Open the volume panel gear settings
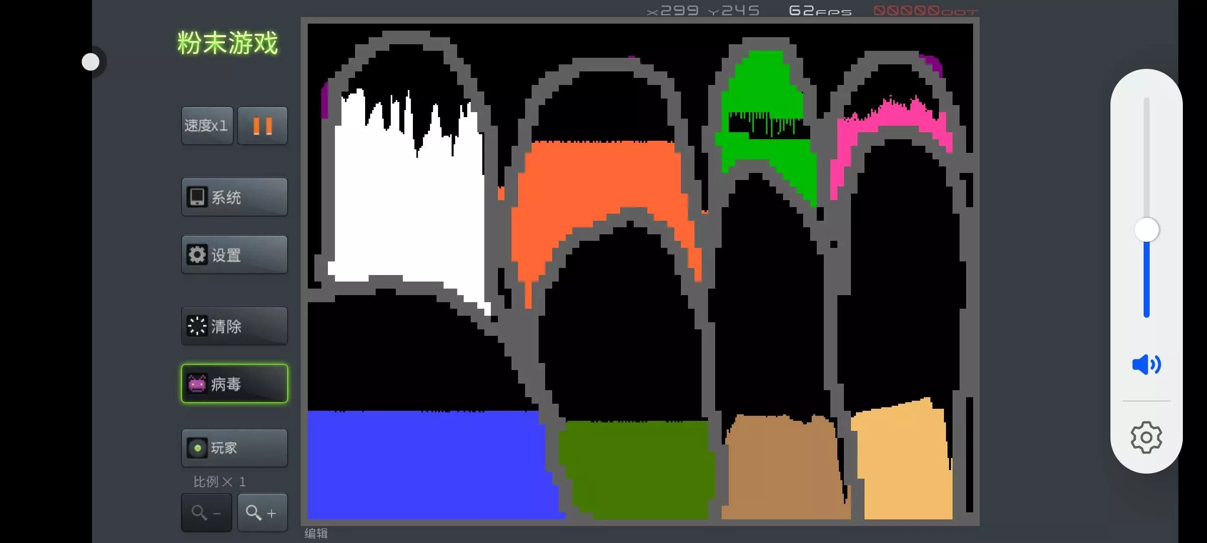Screen dimensions: 1207x543 [1146, 437]
